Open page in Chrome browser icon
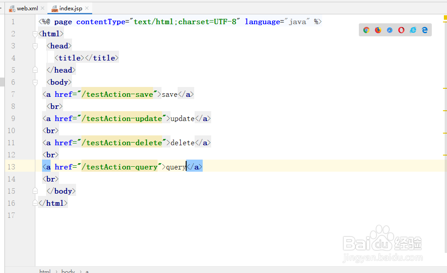 (366, 30)
